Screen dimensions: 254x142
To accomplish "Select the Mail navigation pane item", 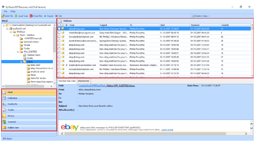I will (29, 92).
